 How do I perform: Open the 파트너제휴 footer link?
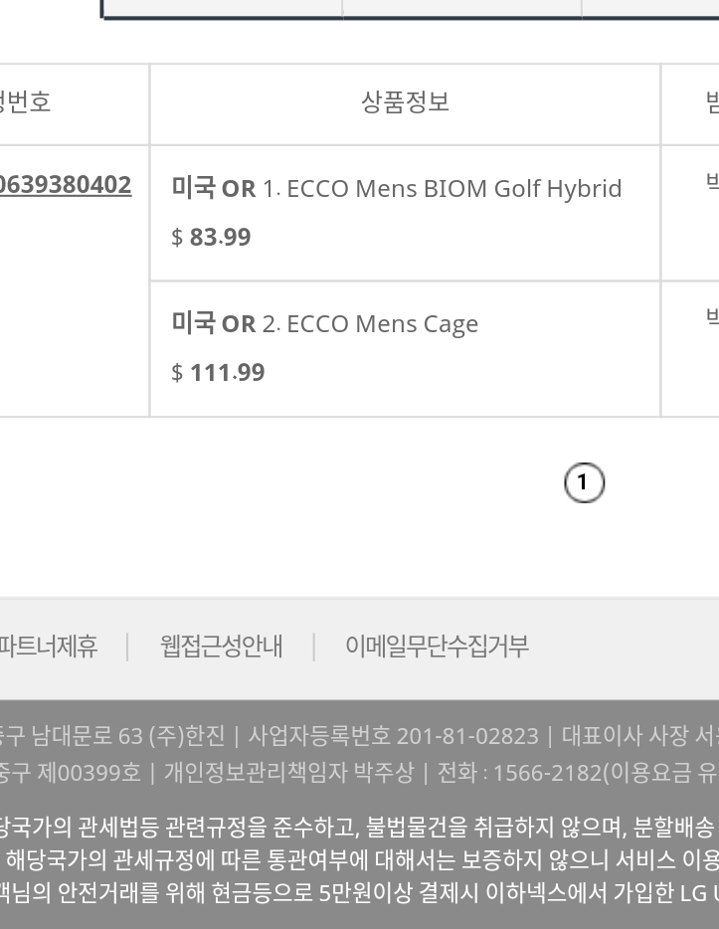pos(48,647)
